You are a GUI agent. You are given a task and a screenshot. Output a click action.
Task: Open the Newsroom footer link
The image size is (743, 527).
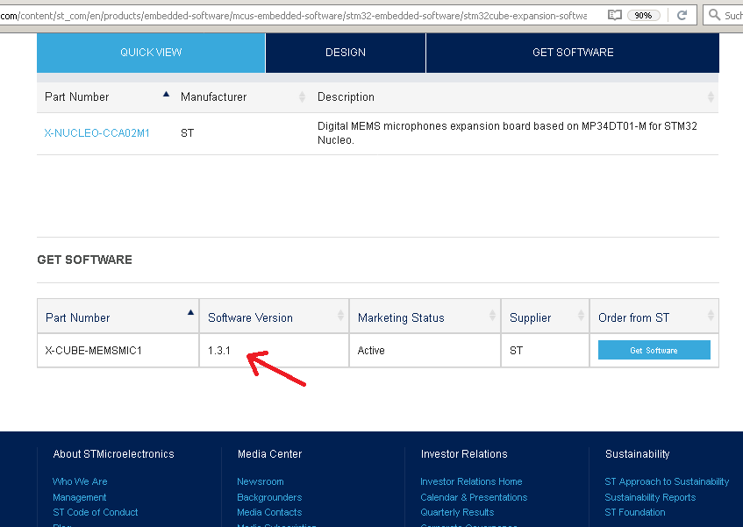[261, 481]
